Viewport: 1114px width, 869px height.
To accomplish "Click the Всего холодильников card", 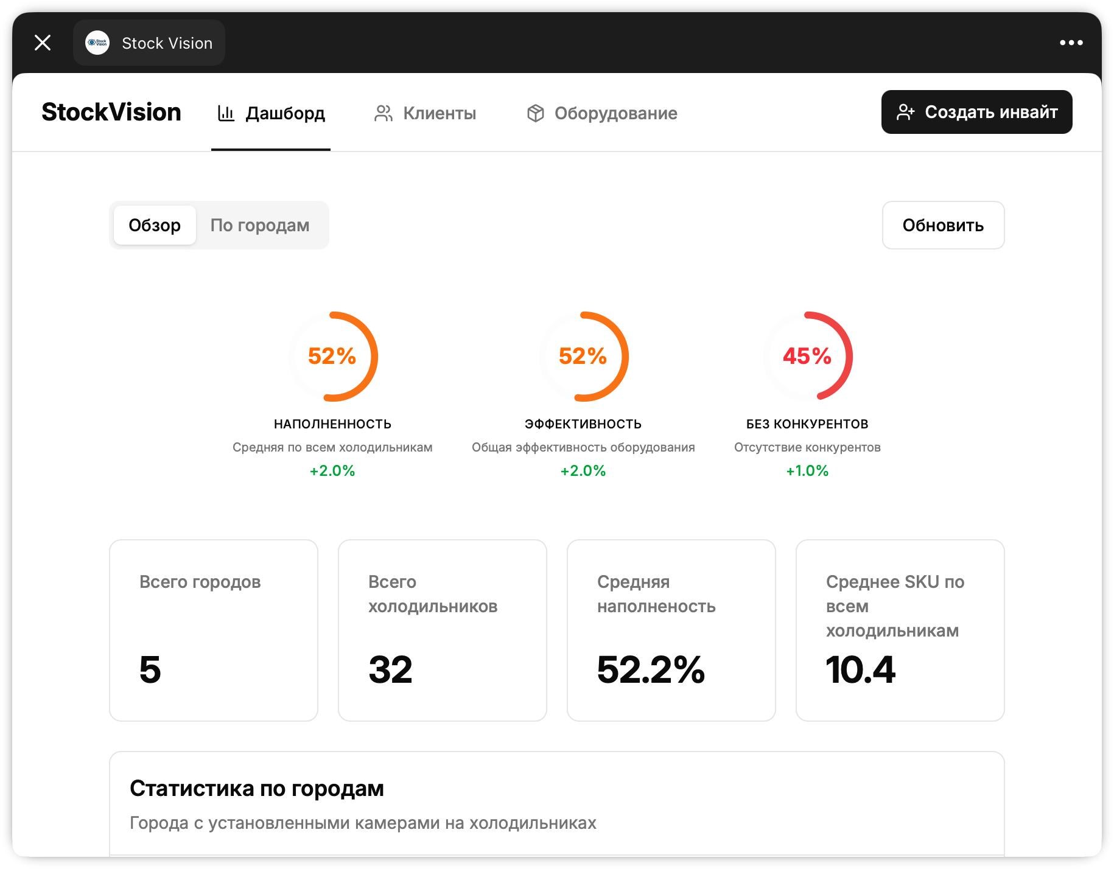I will pyautogui.click(x=443, y=630).
